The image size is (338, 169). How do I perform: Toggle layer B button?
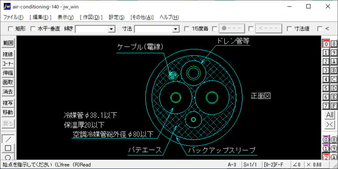pos(334,70)
